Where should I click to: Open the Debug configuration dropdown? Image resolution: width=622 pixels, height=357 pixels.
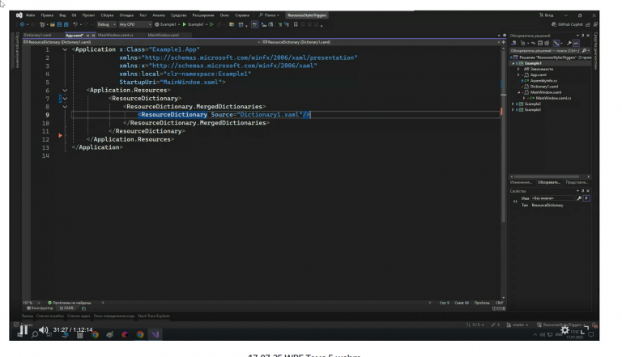pyautogui.click(x=106, y=24)
